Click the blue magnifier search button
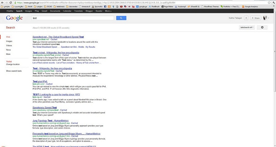The height and width of the screenshot is (147, 276). (x=121, y=18)
